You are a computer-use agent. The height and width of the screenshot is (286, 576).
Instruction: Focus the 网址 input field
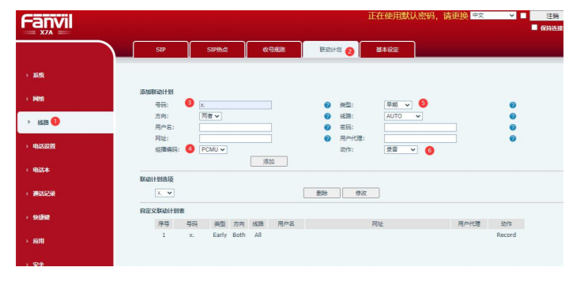click(x=235, y=139)
